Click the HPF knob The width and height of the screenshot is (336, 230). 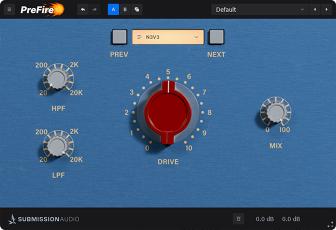pos(57,79)
